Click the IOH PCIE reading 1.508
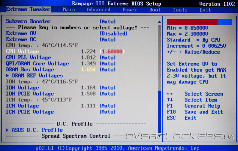 coord(88,94)
